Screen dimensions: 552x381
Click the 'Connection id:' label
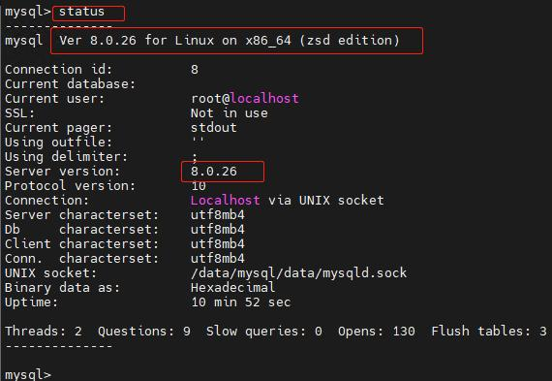[x=58, y=70]
